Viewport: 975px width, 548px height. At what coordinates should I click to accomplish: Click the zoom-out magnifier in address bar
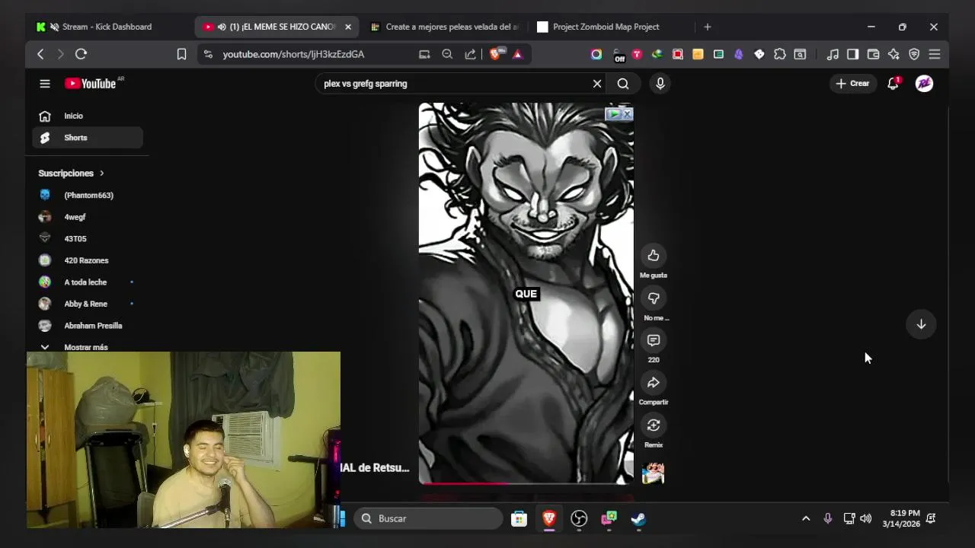[447, 54]
